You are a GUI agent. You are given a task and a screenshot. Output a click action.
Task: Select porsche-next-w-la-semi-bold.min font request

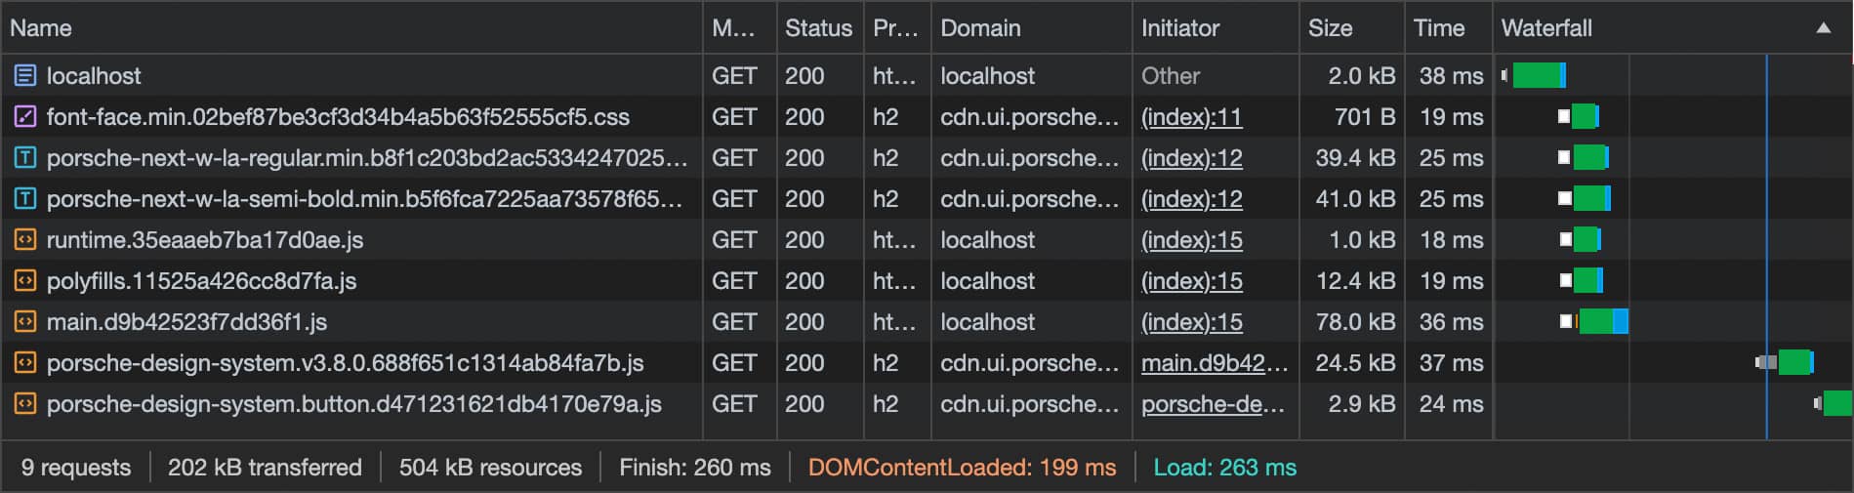point(364,198)
